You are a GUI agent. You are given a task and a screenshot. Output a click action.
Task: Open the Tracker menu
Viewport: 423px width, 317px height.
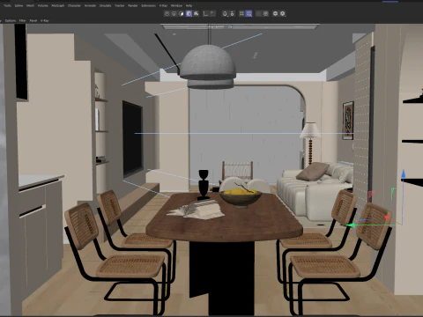120,5
